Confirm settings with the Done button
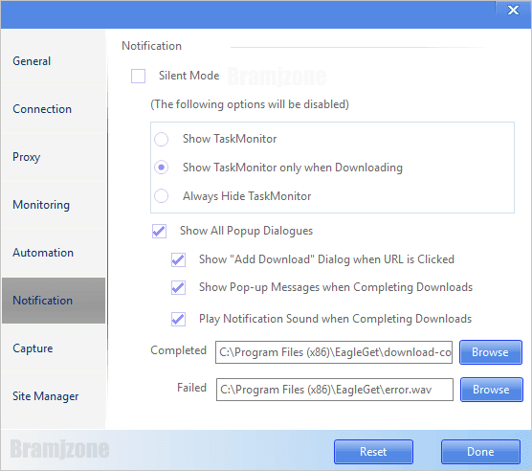Viewport: 532px width, 471px height. 480,452
